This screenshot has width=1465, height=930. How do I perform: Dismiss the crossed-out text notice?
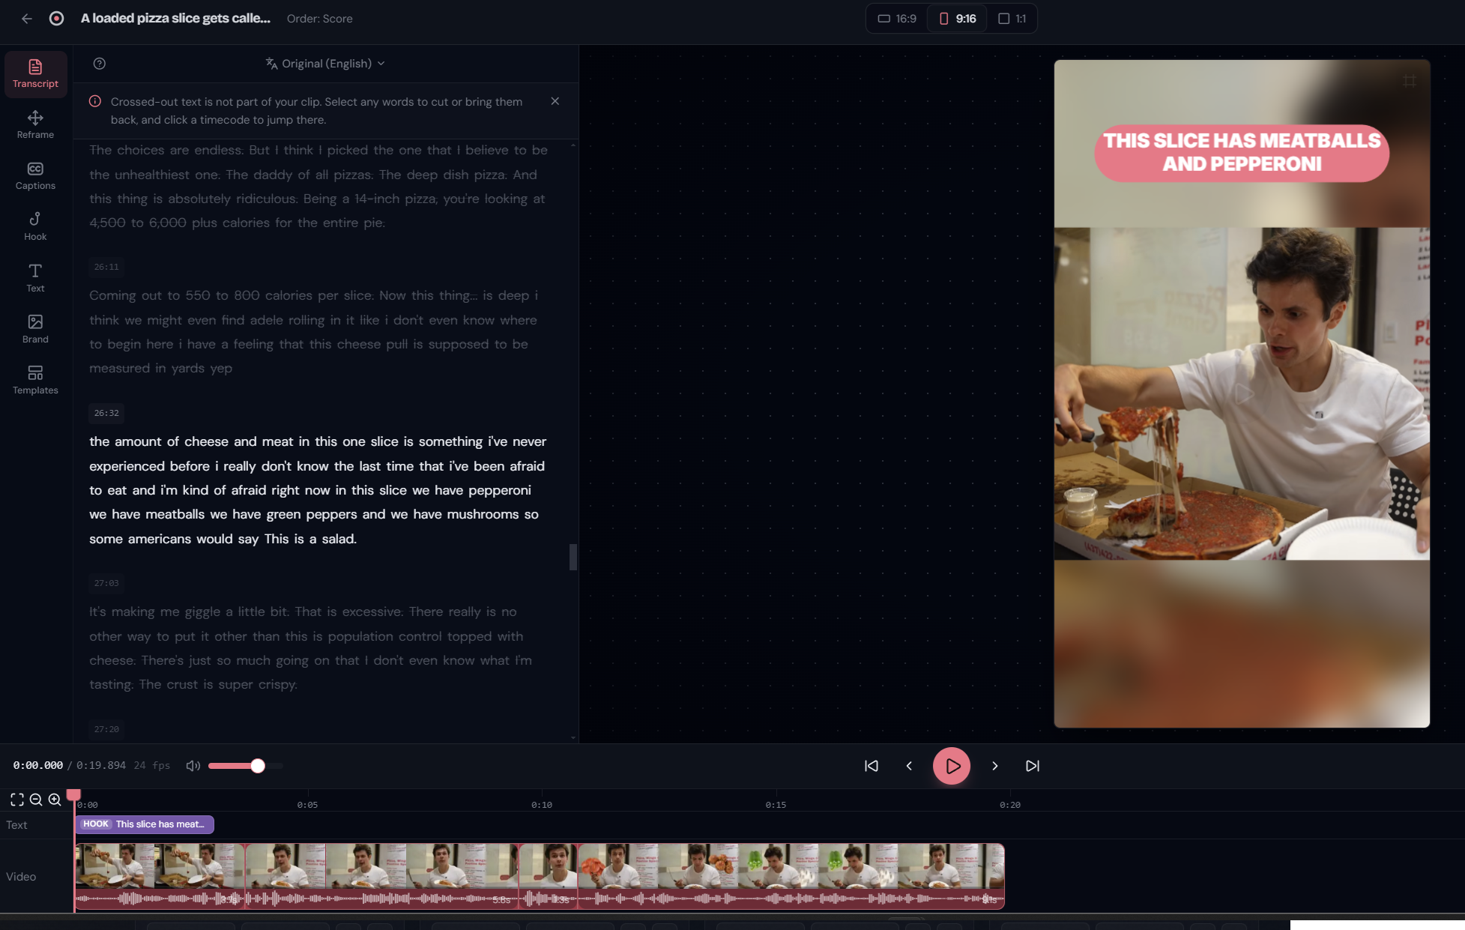[555, 101]
